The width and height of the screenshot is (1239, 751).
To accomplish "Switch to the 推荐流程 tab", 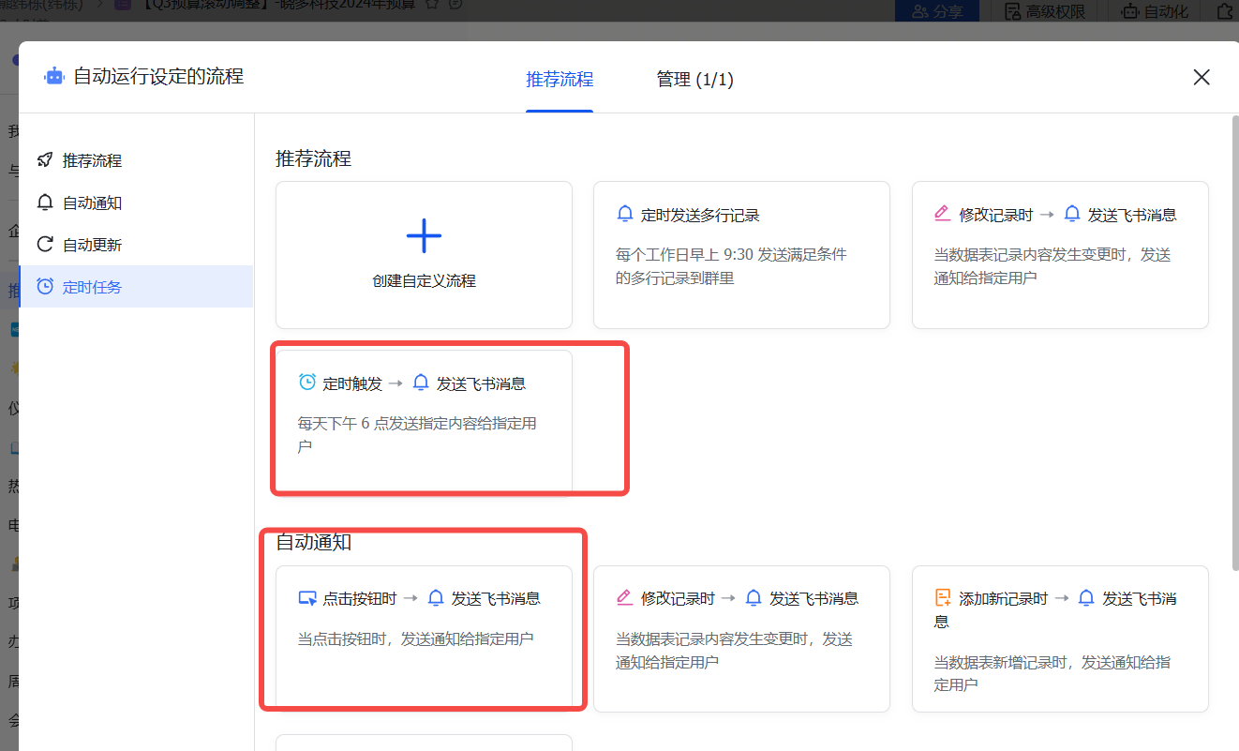I will pyautogui.click(x=560, y=80).
